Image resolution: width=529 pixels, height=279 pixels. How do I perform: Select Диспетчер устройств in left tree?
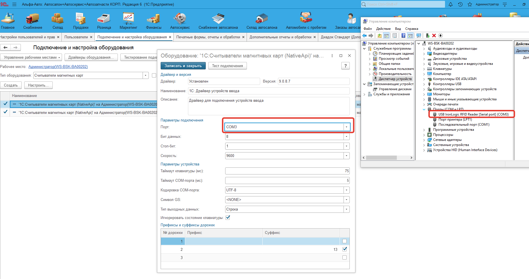(x=395, y=79)
